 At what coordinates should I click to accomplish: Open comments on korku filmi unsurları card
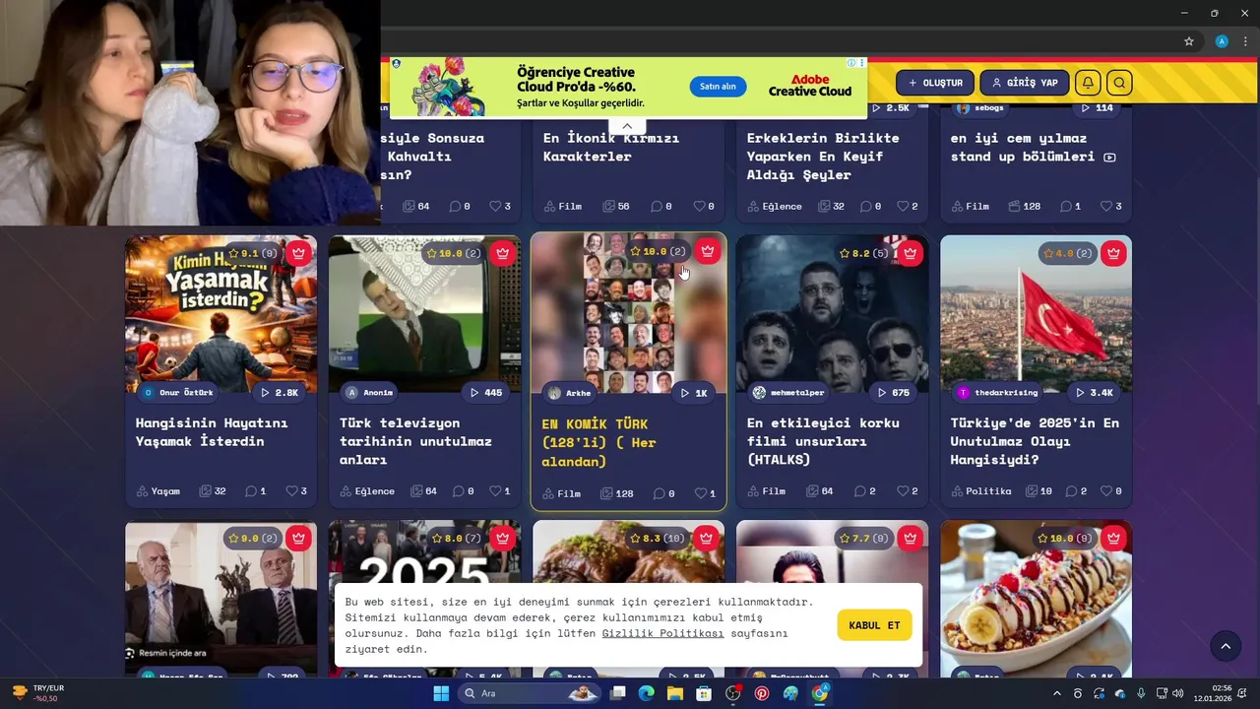point(865,490)
